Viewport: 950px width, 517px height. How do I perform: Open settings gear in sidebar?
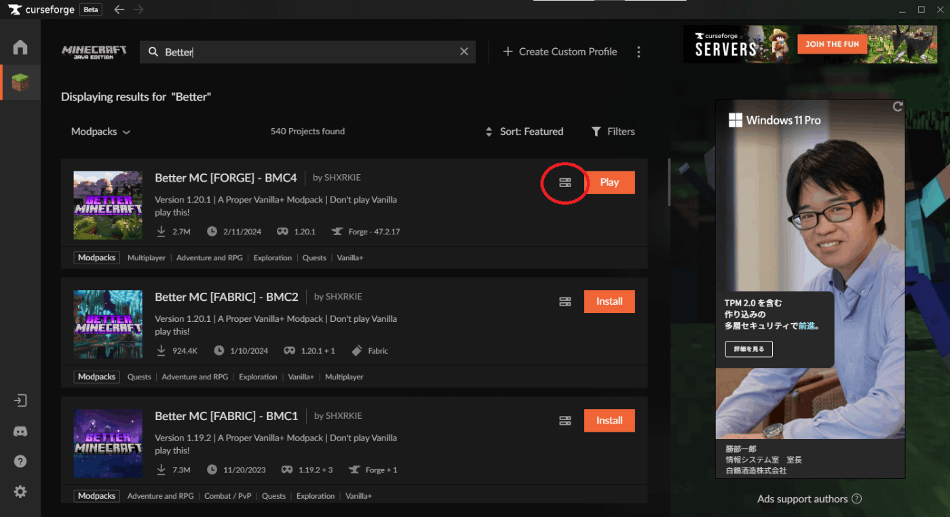[20, 492]
